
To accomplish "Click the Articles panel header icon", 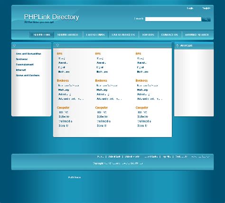I will coord(177,46).
